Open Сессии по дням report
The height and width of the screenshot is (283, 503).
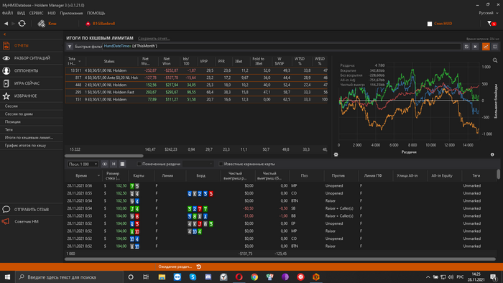click(x=19, y=113)
